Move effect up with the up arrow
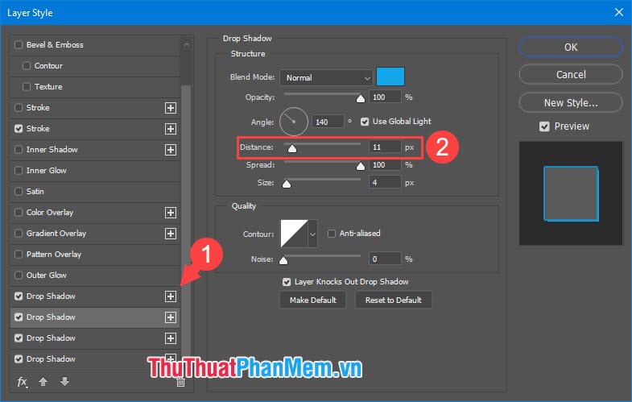632x402 pixels. coord(43,381)
